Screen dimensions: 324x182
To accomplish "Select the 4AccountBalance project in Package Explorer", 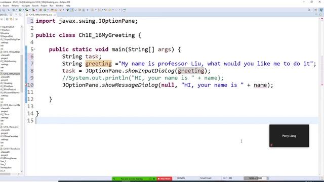I will (x=10, y=93).
